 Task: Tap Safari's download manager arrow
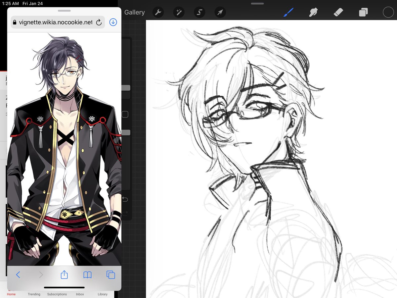[113, 22]
